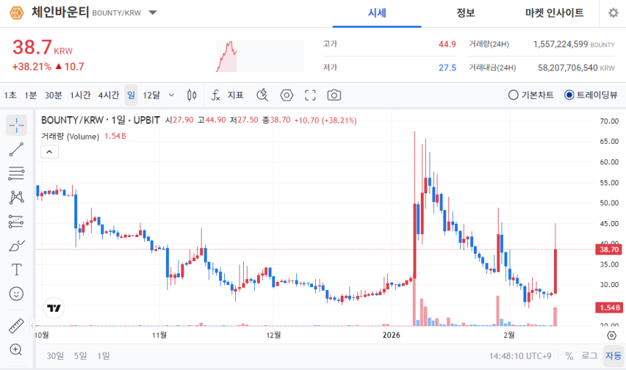Toggle percent scale mode

point(569,355)
